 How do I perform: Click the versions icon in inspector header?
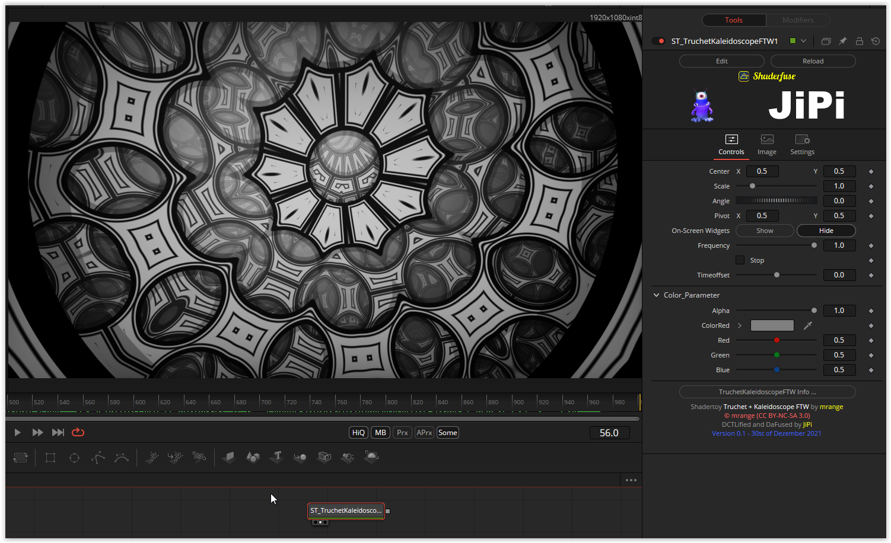click(x=826, y=41)
